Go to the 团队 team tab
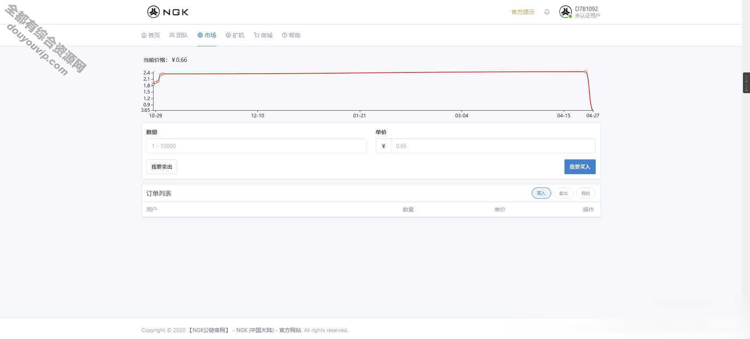Image resolution: width=750 pixels, height=339 pixels. coord(179,35)
